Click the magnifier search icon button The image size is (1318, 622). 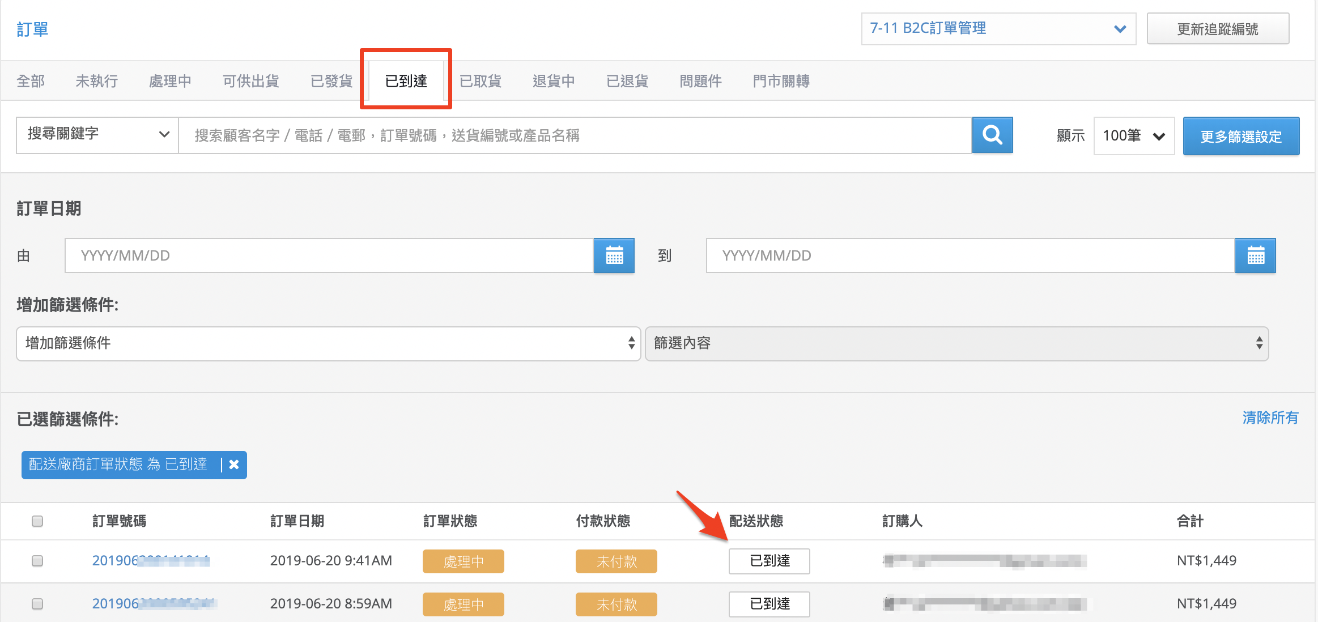tap(992, 135)
